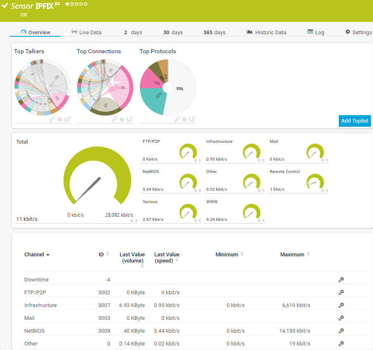
Task: Click the flag icon beside the IPFIX title
Action: (57, 5)
